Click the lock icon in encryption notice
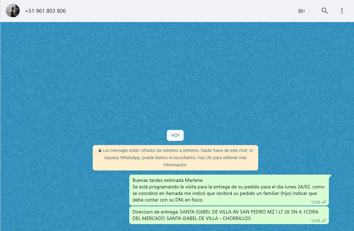This screenshot has height=231, width=354. coord(100,151)
